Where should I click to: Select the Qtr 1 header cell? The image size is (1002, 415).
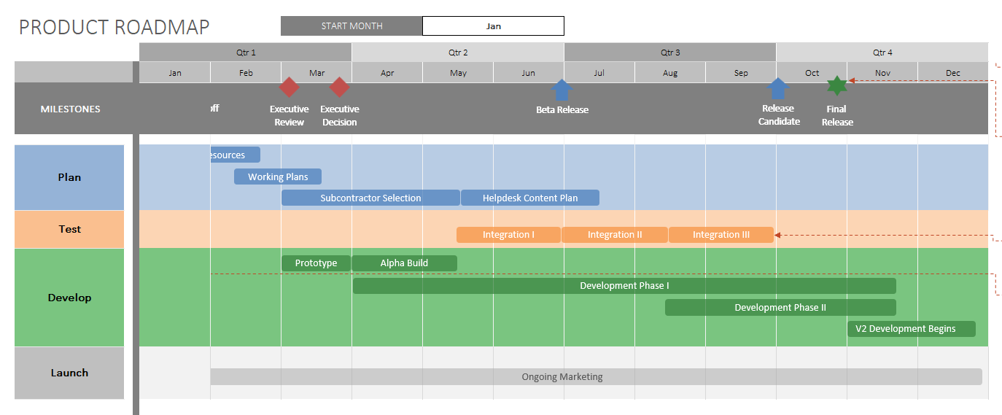pos(246,53)
